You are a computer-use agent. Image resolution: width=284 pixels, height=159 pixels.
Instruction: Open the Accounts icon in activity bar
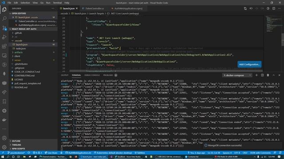tap(4, 138)
